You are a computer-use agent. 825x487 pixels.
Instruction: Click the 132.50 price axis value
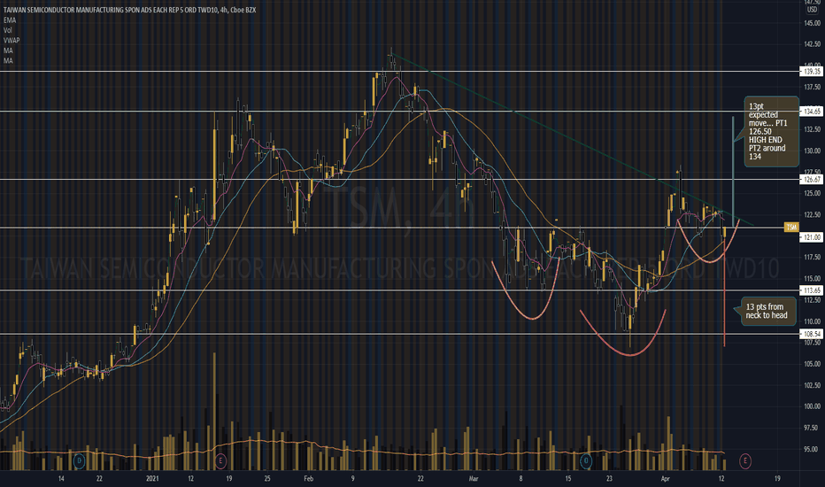tap(812, 129)
